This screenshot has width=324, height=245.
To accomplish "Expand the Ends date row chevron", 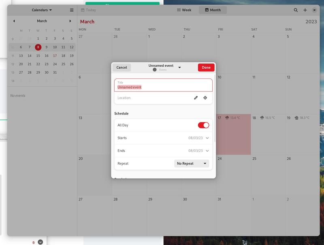I will coord(207,151).
